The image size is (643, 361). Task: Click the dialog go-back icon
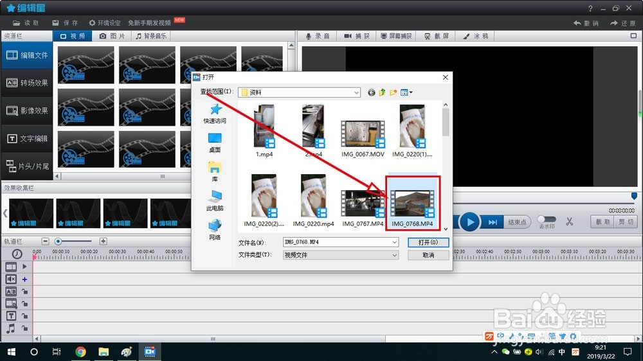tap(372, 92)
